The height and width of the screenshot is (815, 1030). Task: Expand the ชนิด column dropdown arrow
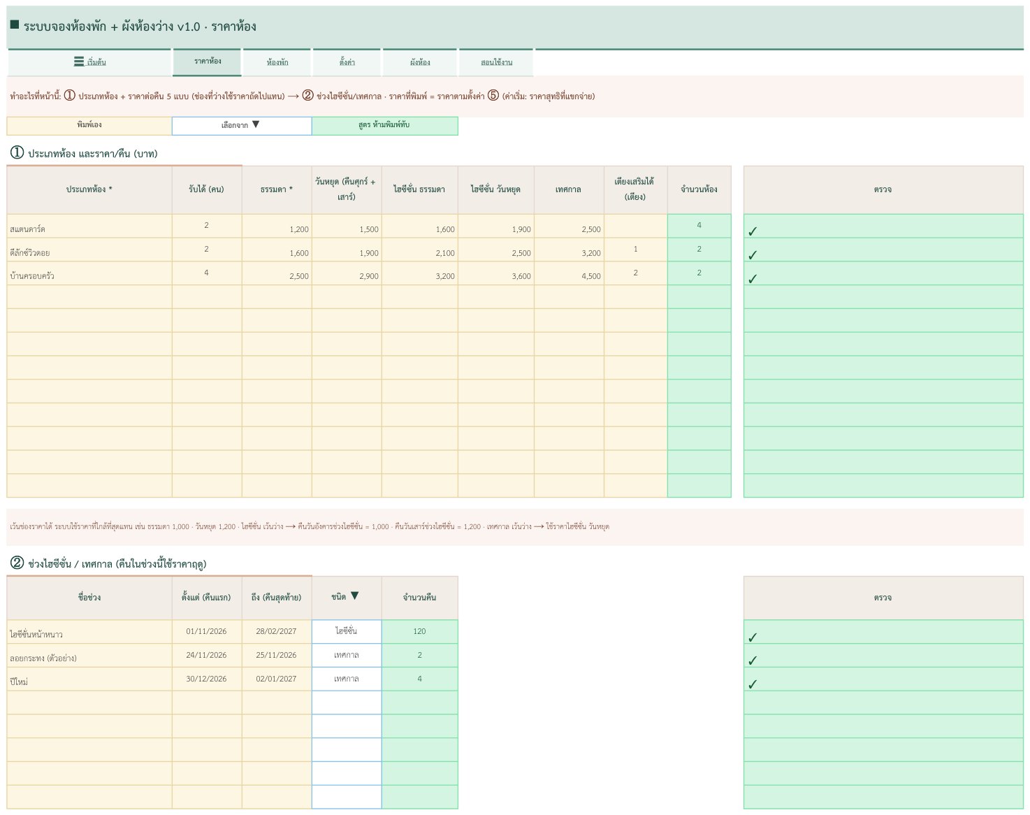(x=354, y=596)
